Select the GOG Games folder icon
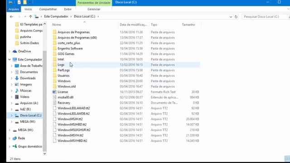 pos(54,54)
